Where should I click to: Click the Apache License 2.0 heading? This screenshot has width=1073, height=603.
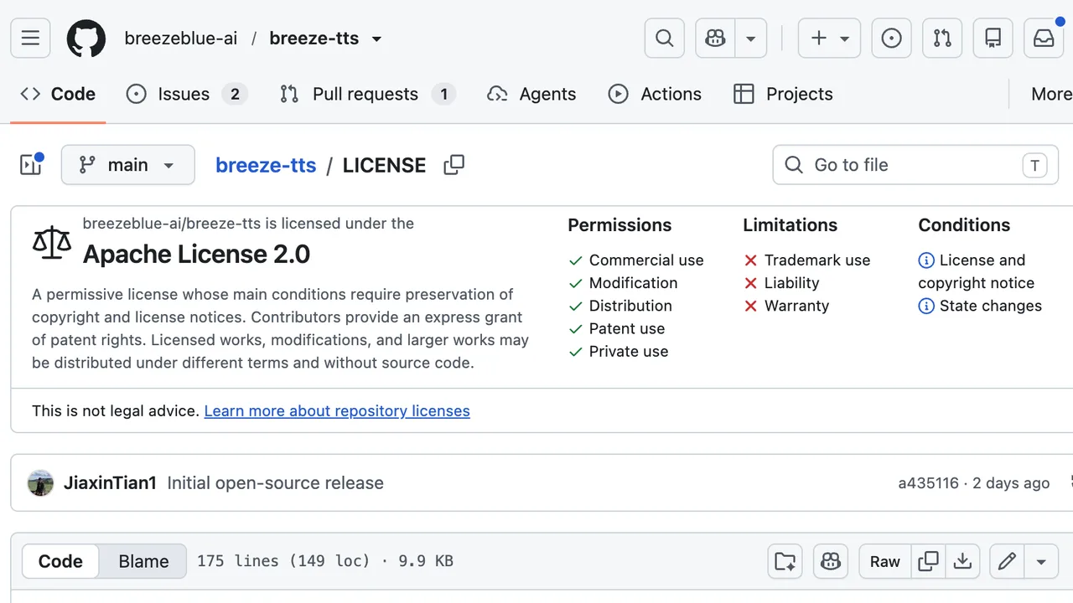pos(196,254)
